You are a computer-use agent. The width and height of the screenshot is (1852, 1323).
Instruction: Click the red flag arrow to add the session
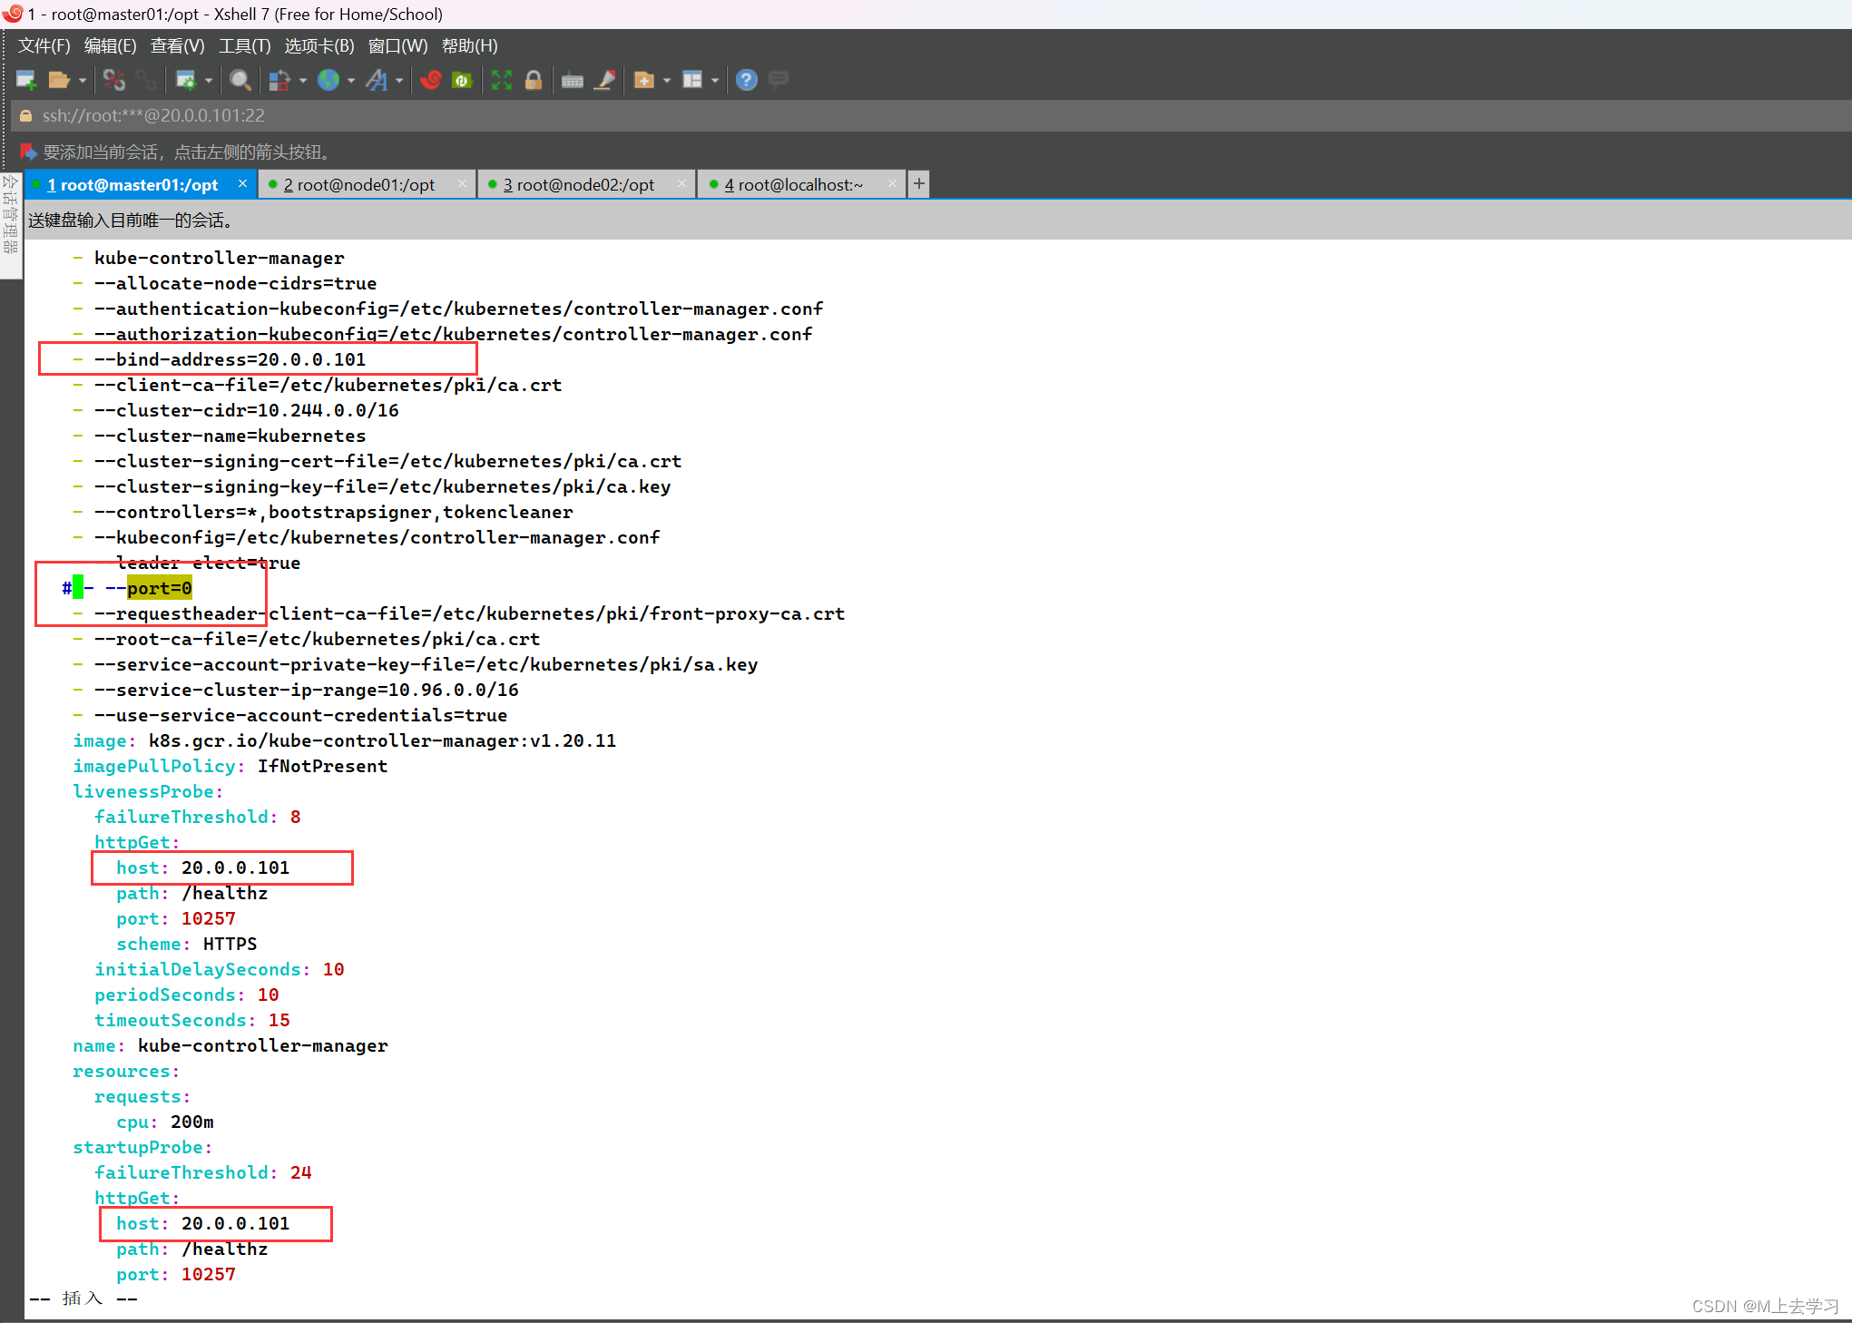[28, 152]
